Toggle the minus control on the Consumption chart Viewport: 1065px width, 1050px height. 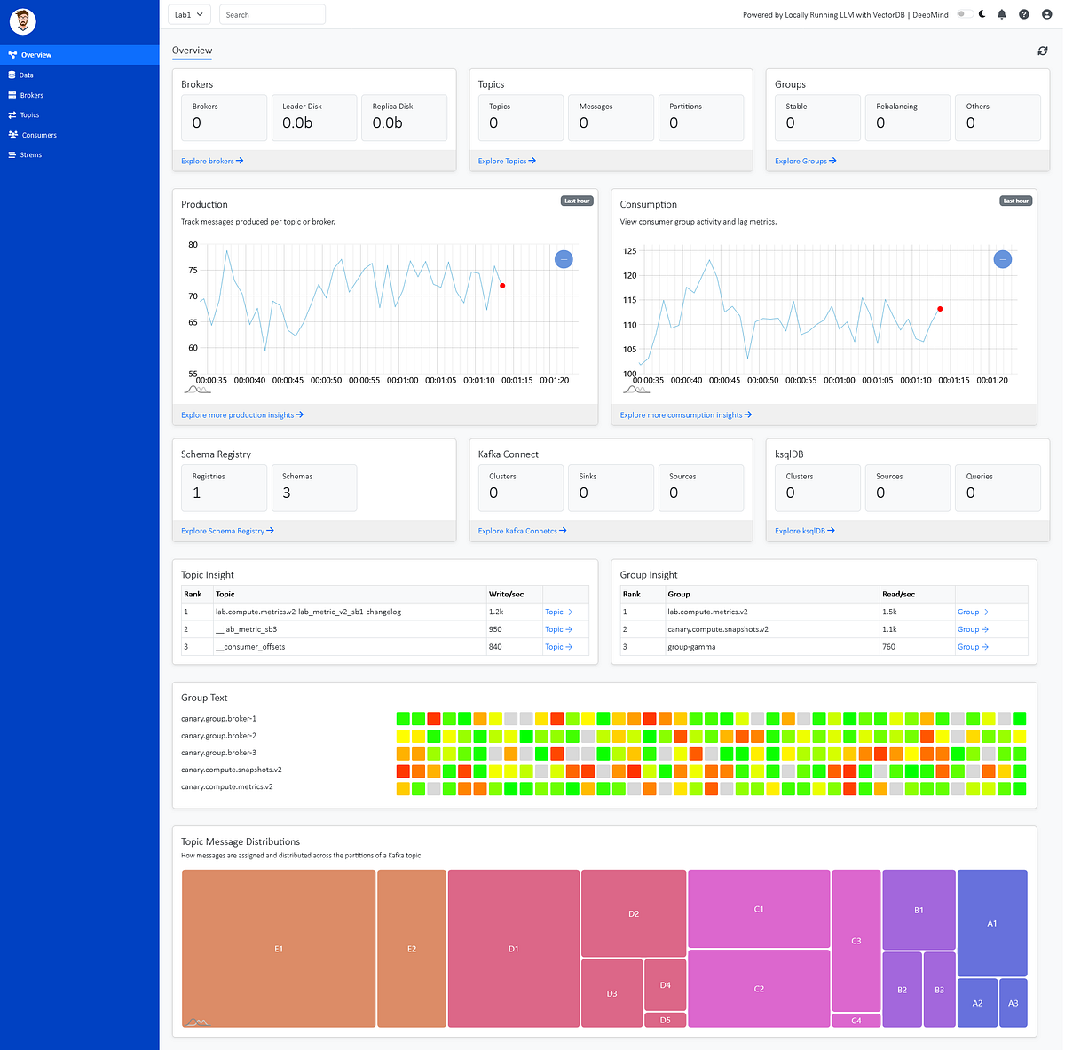(1002, 259)
